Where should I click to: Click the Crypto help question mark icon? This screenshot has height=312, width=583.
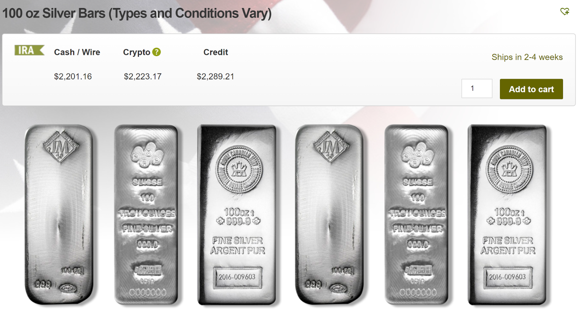(x=156, y=52)
